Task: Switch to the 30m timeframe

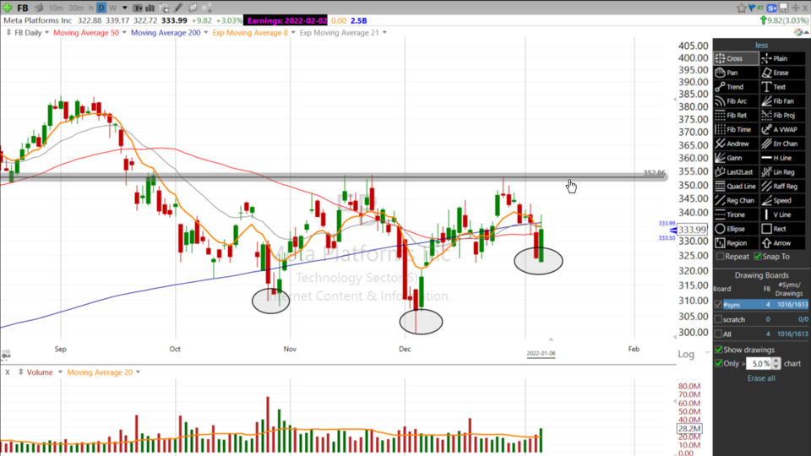Action: tap(75, 8)
